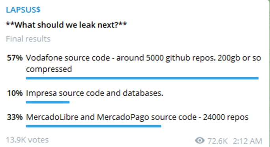
Task: Select the 72.6K view count
Action: (x=217, y=141)
